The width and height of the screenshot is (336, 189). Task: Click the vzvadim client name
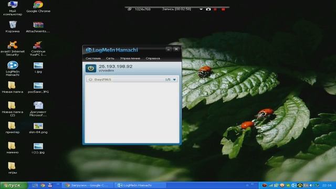tap(106, 70)
